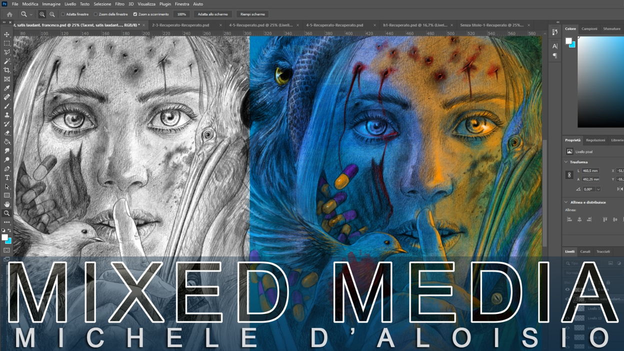Screen dimensions: 624x351
Task: Select the Hand tool
Action: click(7, 204)
